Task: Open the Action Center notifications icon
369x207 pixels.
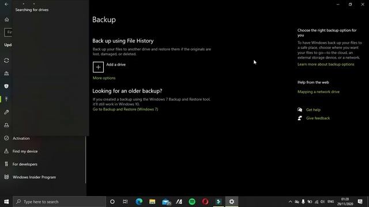Action: (360, 202)
